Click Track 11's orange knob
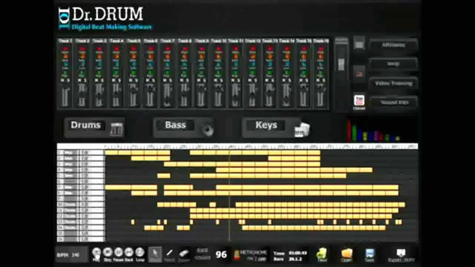The height and width of the screenshot is (267, 475). point(236,57)
